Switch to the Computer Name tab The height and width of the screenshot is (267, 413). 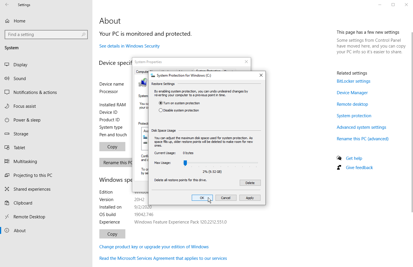pyautogui.click(x=142, y=71)
